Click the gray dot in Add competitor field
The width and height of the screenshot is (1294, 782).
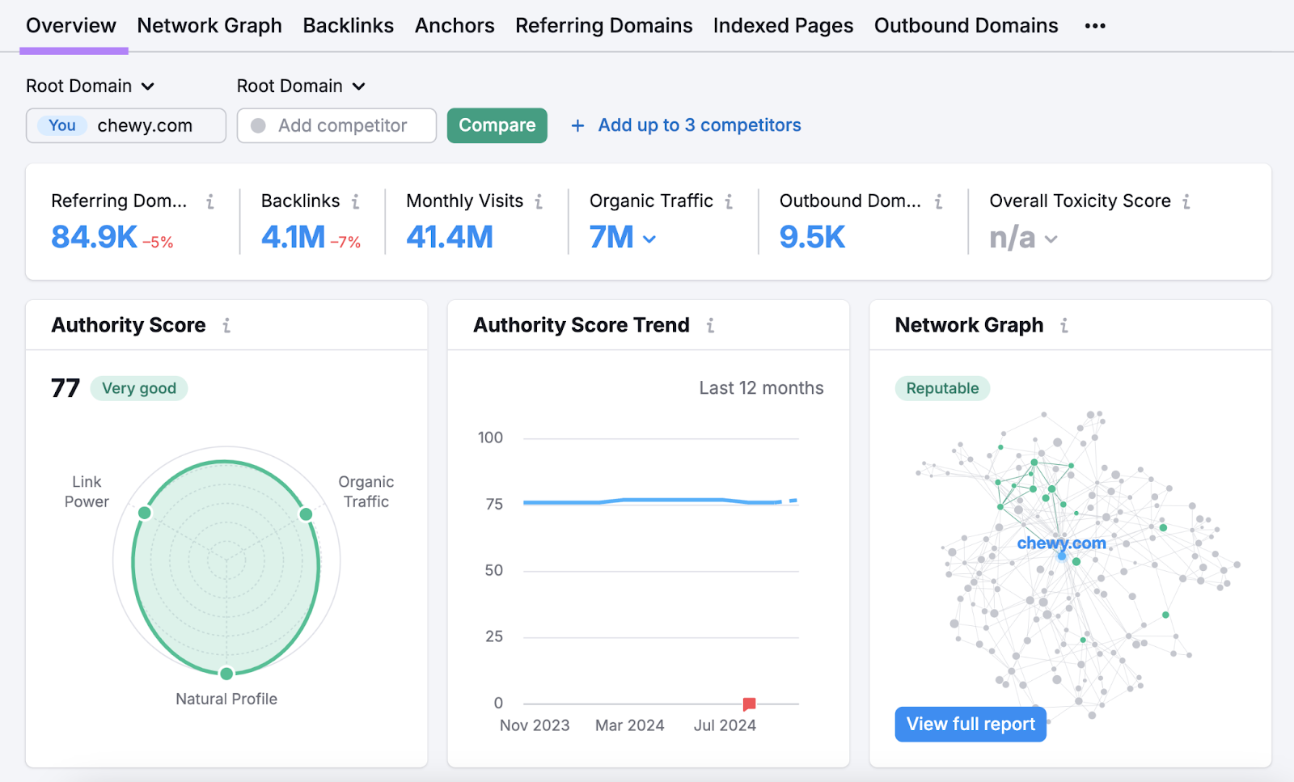(x=258, y=125)
